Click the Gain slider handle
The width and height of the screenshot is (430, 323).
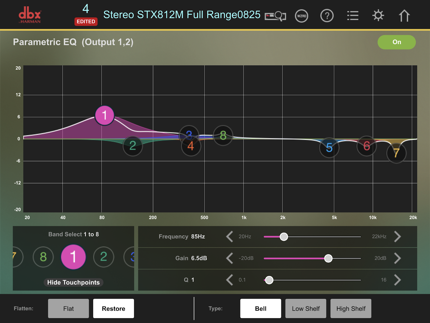point(328,258)
